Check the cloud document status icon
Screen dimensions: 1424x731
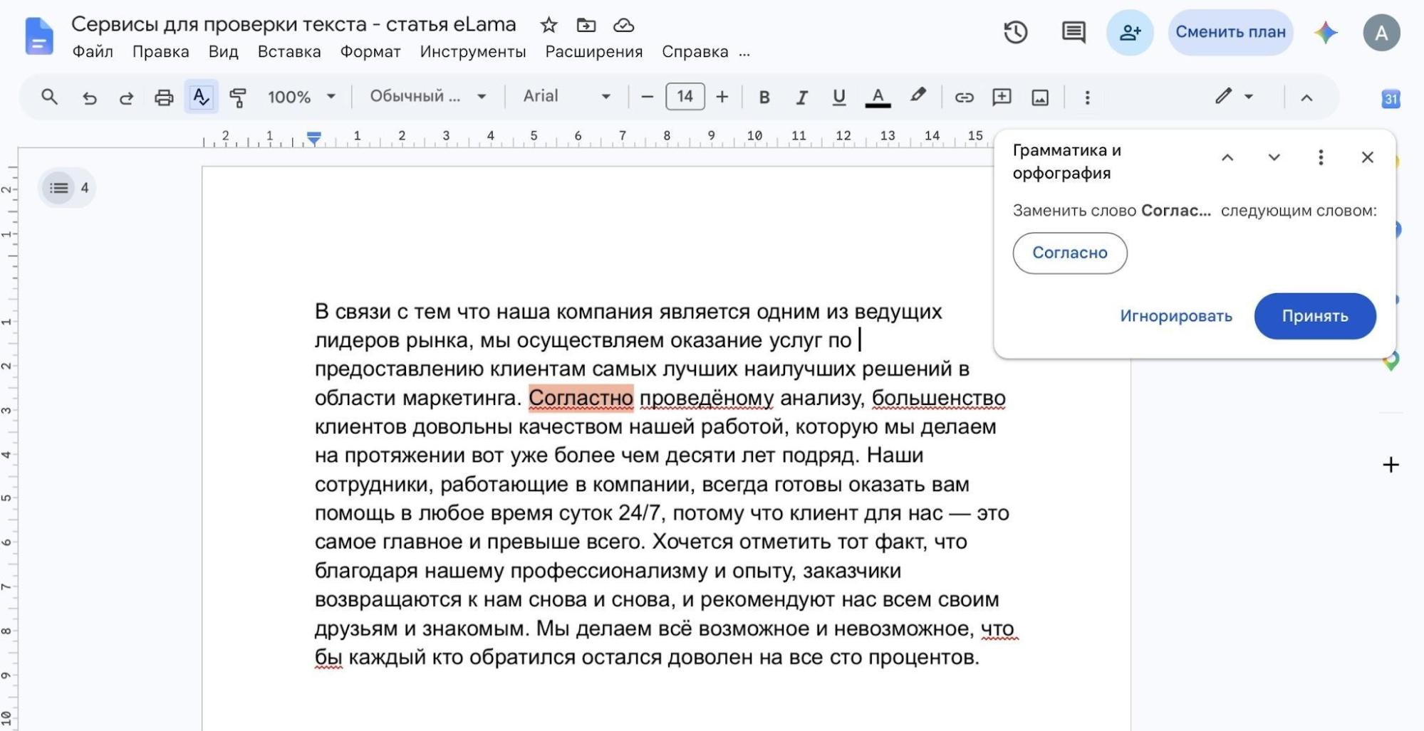coord(624,25)
